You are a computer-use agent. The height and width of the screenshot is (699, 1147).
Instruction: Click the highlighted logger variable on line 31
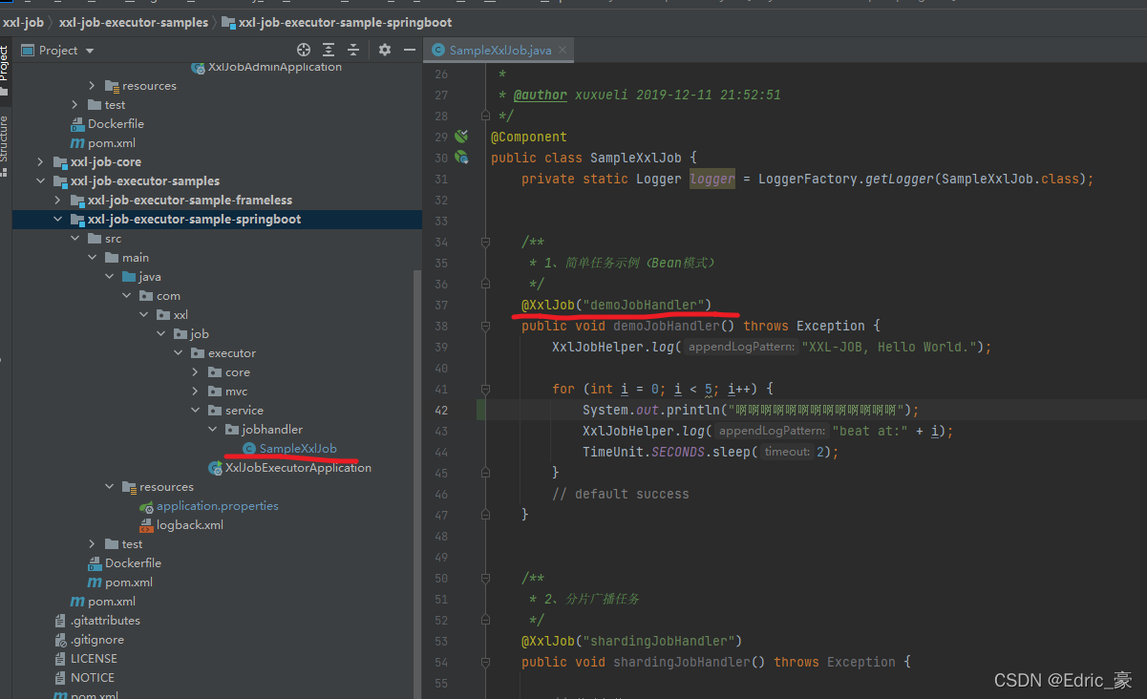point(712,179)
